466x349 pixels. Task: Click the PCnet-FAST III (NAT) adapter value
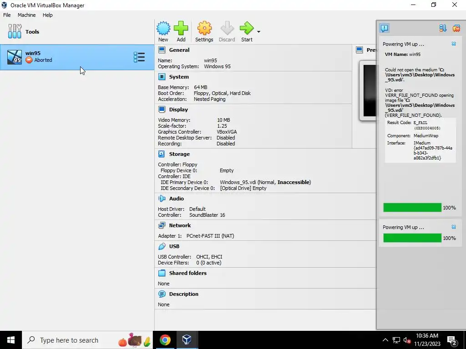coord(210,236)
